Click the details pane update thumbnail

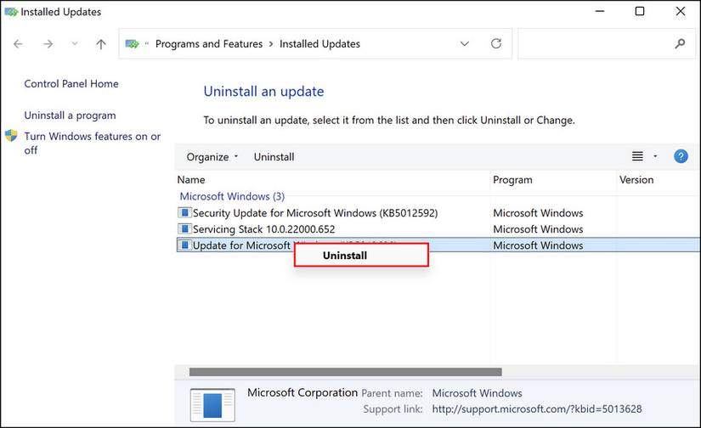click(x=212, y=405)
